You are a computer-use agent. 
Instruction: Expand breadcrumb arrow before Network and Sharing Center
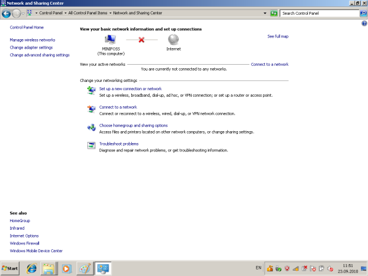[x=110, y=13]
